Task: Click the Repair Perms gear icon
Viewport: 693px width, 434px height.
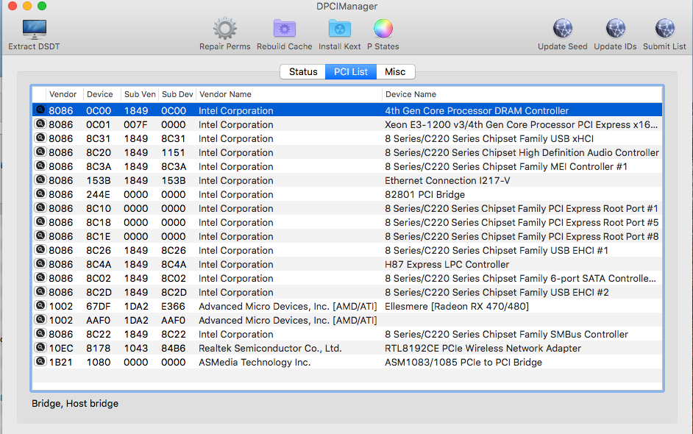Action: [225, 29]
